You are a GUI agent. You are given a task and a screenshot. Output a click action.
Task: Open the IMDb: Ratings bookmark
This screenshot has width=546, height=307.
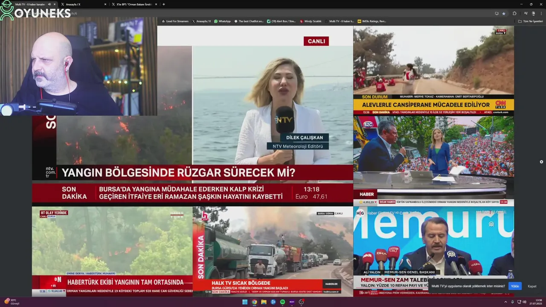tap(372, 21)
